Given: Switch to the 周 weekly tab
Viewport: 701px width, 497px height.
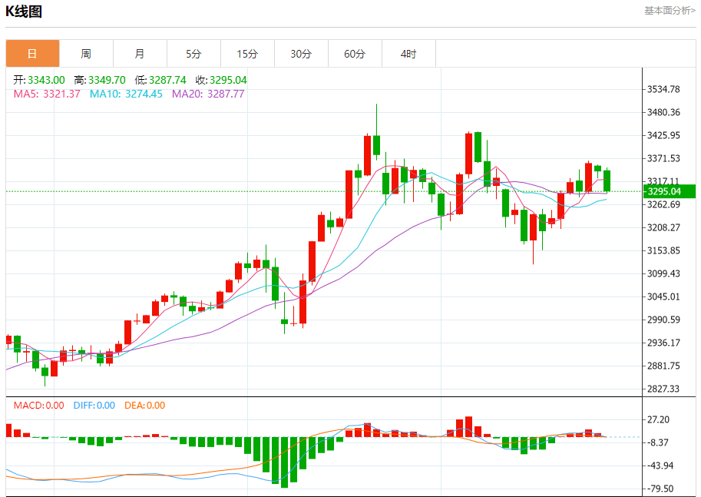Looking at the screenshot, I should [86, 54].
